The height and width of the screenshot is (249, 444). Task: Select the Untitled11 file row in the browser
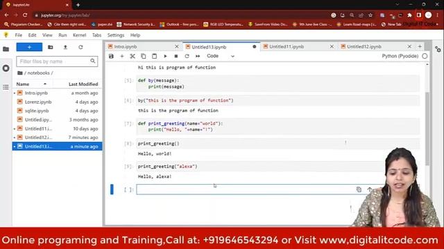click(57, 129)
